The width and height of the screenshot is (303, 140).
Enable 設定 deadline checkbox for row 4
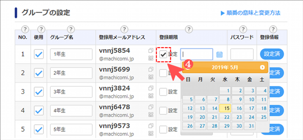163,111
